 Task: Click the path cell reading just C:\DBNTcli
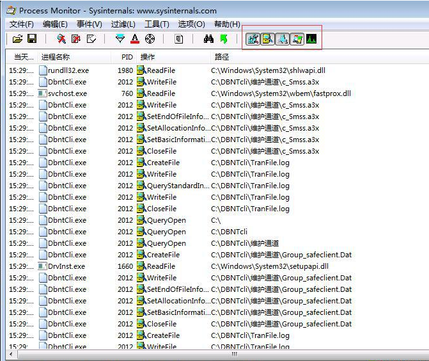point(229,232)
